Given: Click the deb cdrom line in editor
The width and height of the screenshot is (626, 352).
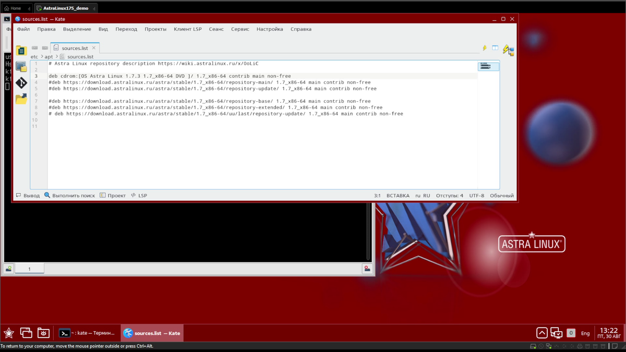Looking at the screenshot, I should [170, 76].
